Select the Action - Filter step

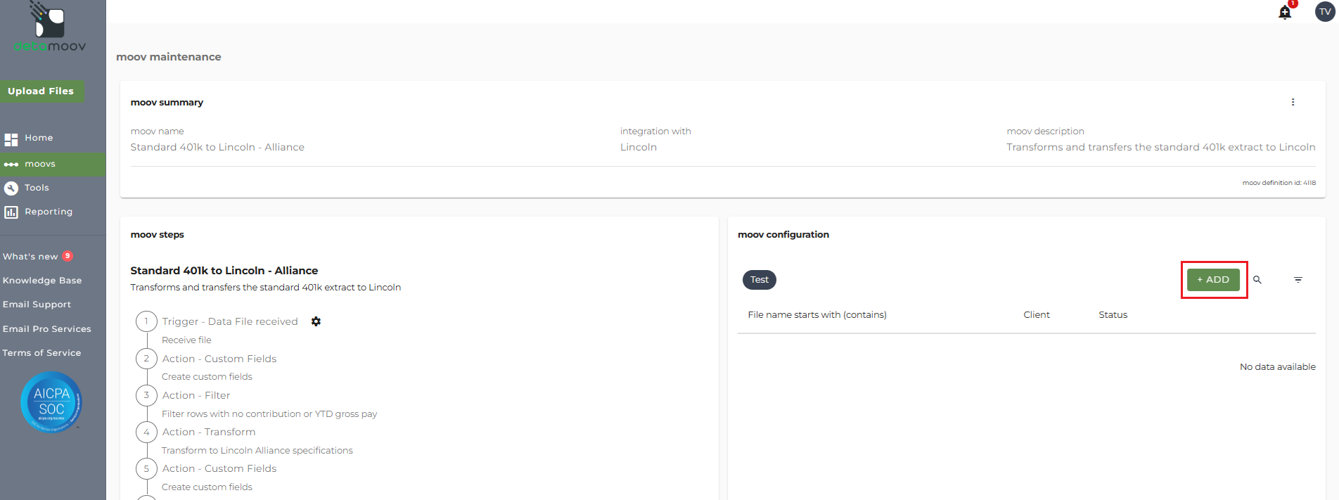point(196,395)
